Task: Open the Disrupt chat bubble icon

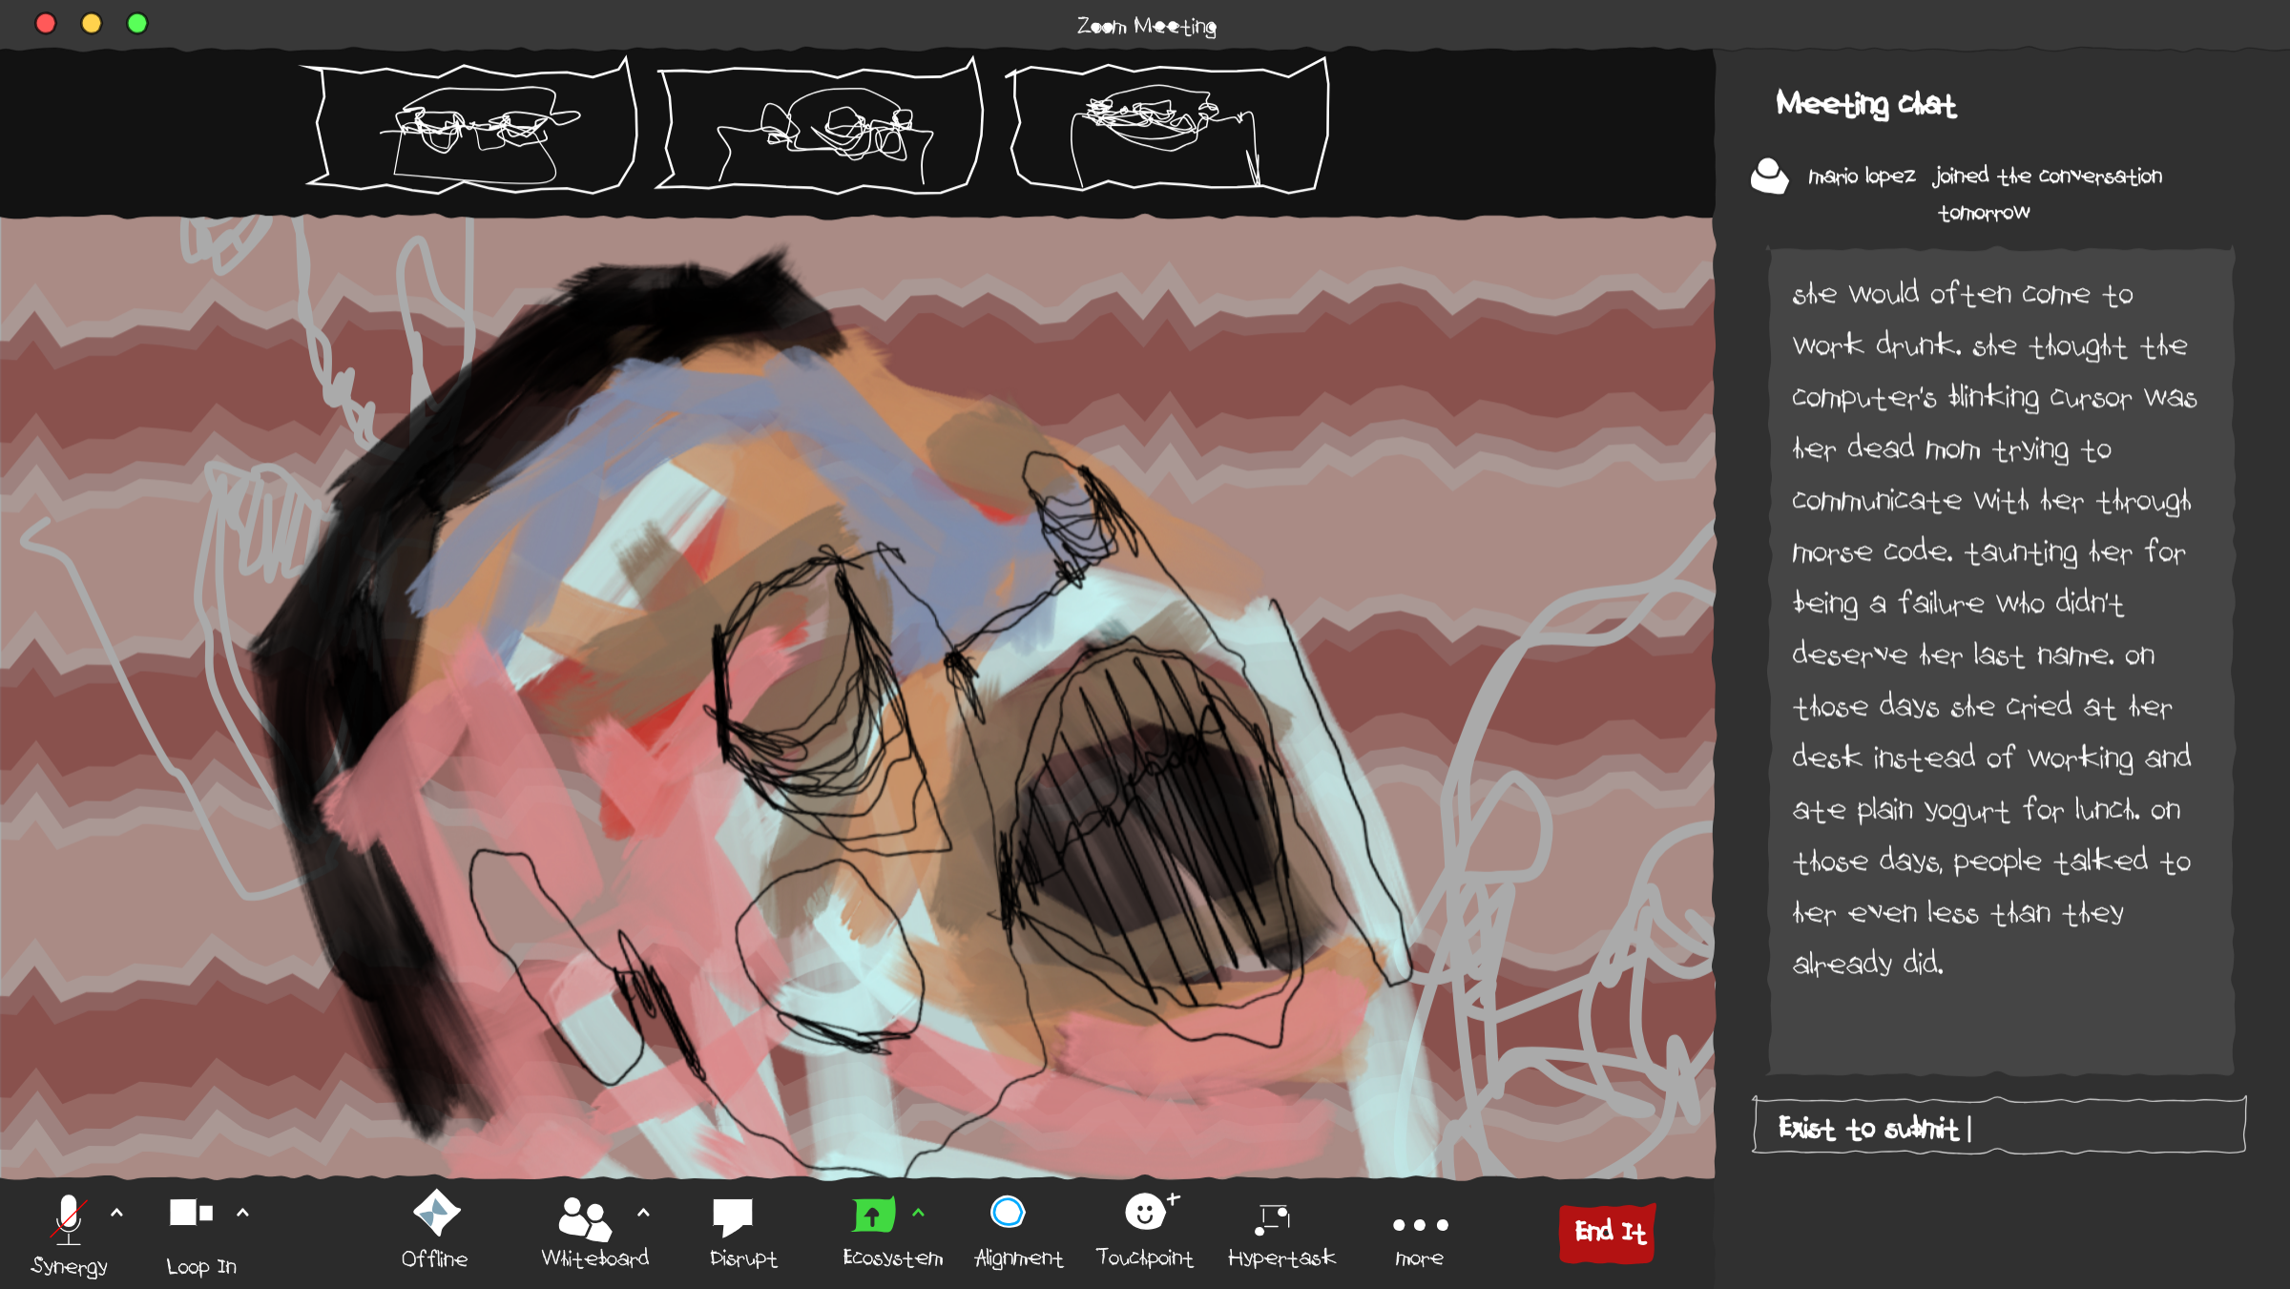Action: tap(733, 1217)
